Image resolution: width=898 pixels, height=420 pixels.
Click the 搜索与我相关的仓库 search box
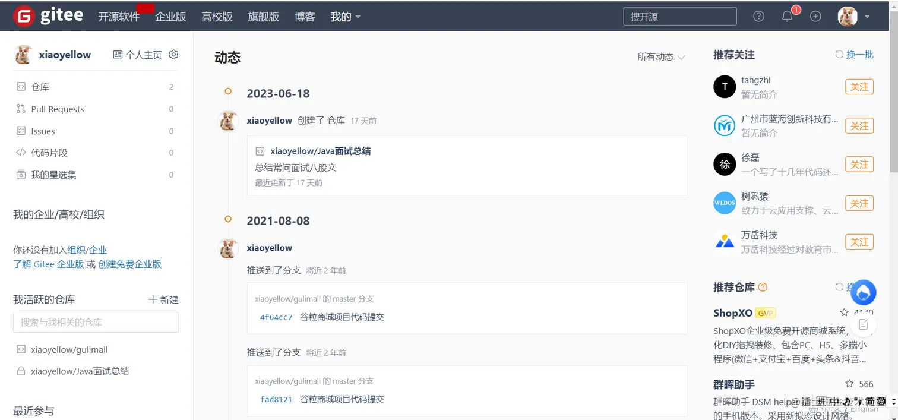tap(96, 322)
